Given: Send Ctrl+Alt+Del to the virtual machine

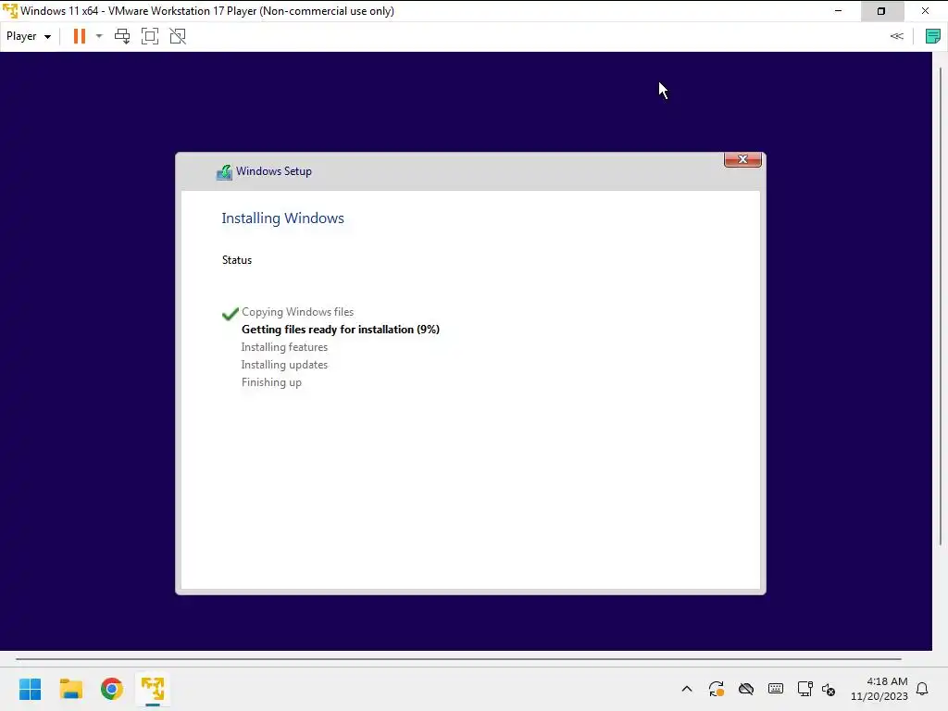Looking at the screenshot, I should [122, 36].
